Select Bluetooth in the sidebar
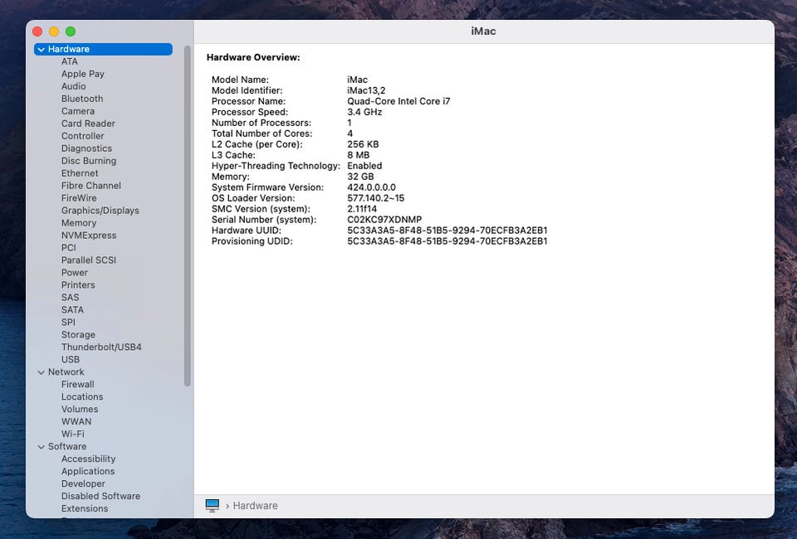Viewport: 797px width, 539px height. [x=82, y=99]
